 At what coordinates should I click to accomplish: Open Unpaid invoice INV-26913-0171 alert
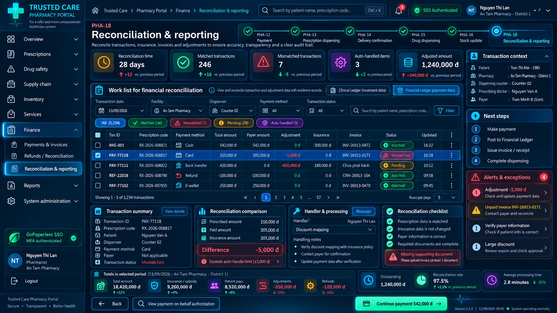(x=509, y=210)
